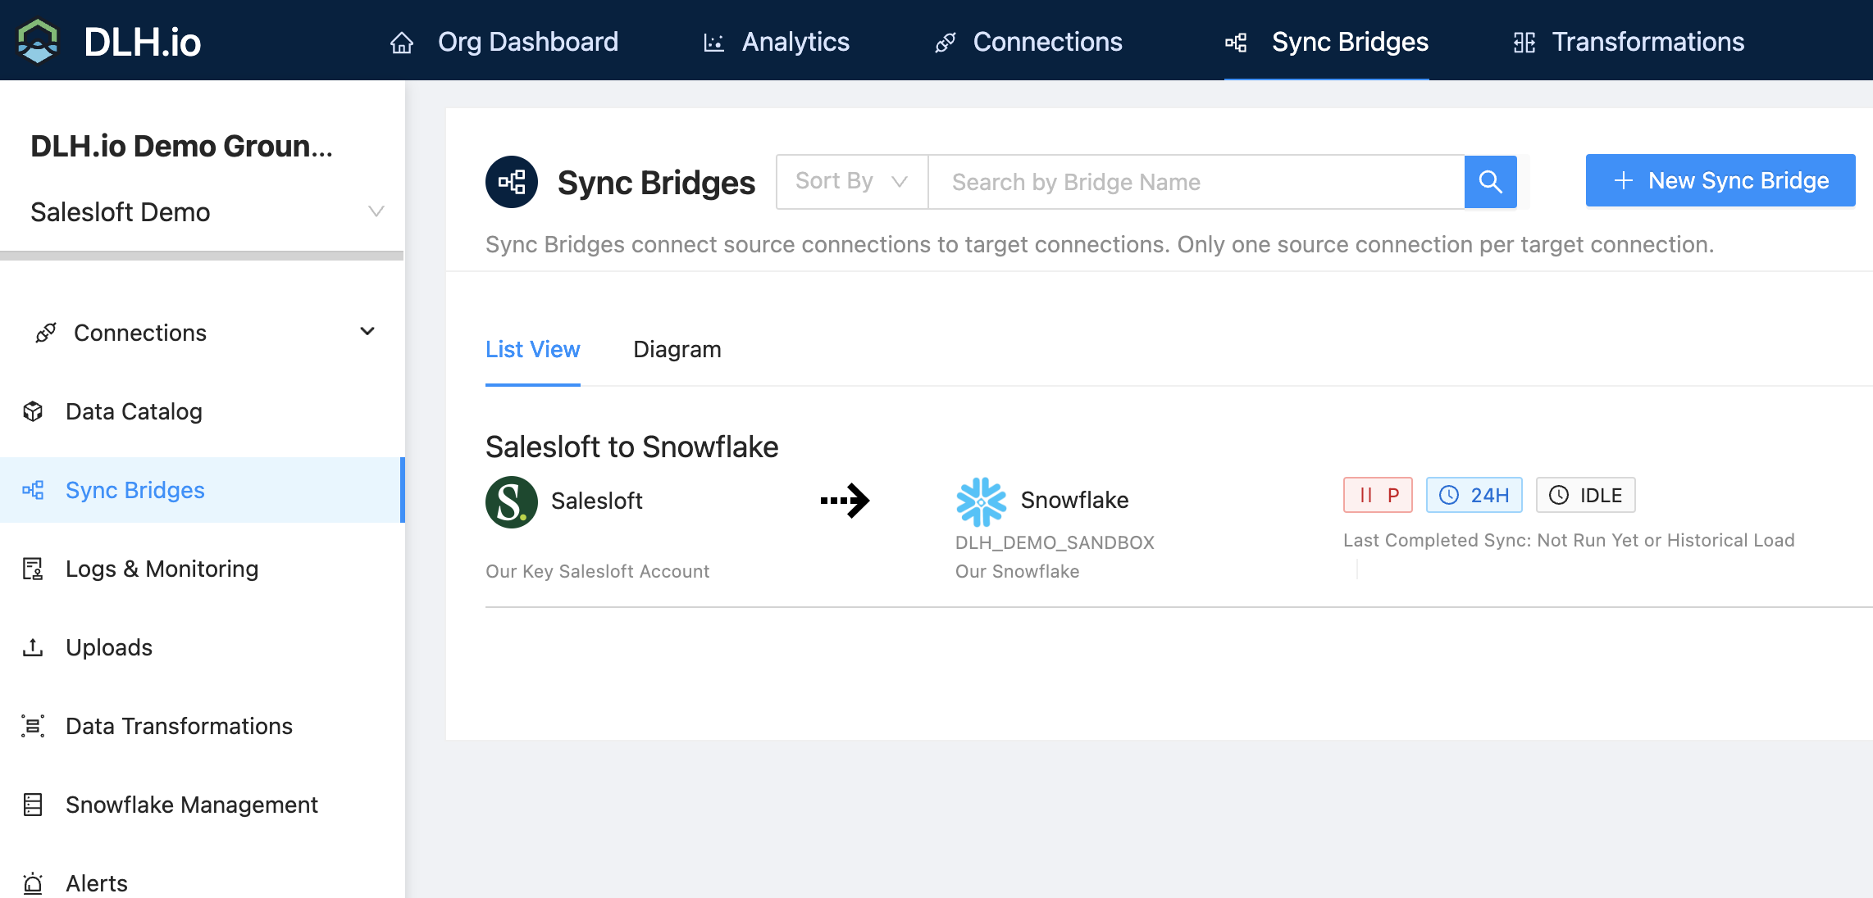Click the 24H sync frequency badge
Viewport: 1873px width, 898px height.
point(1474,495)
